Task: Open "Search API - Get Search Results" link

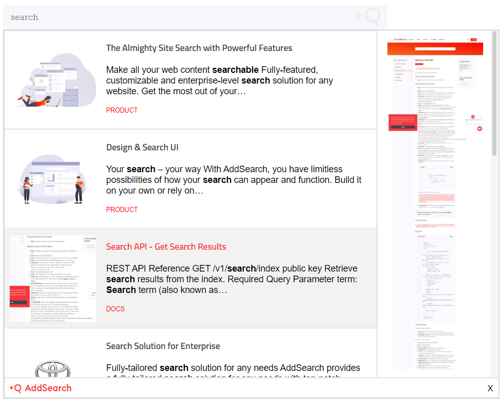Action: pyautogui.click(x=166, y=247)
